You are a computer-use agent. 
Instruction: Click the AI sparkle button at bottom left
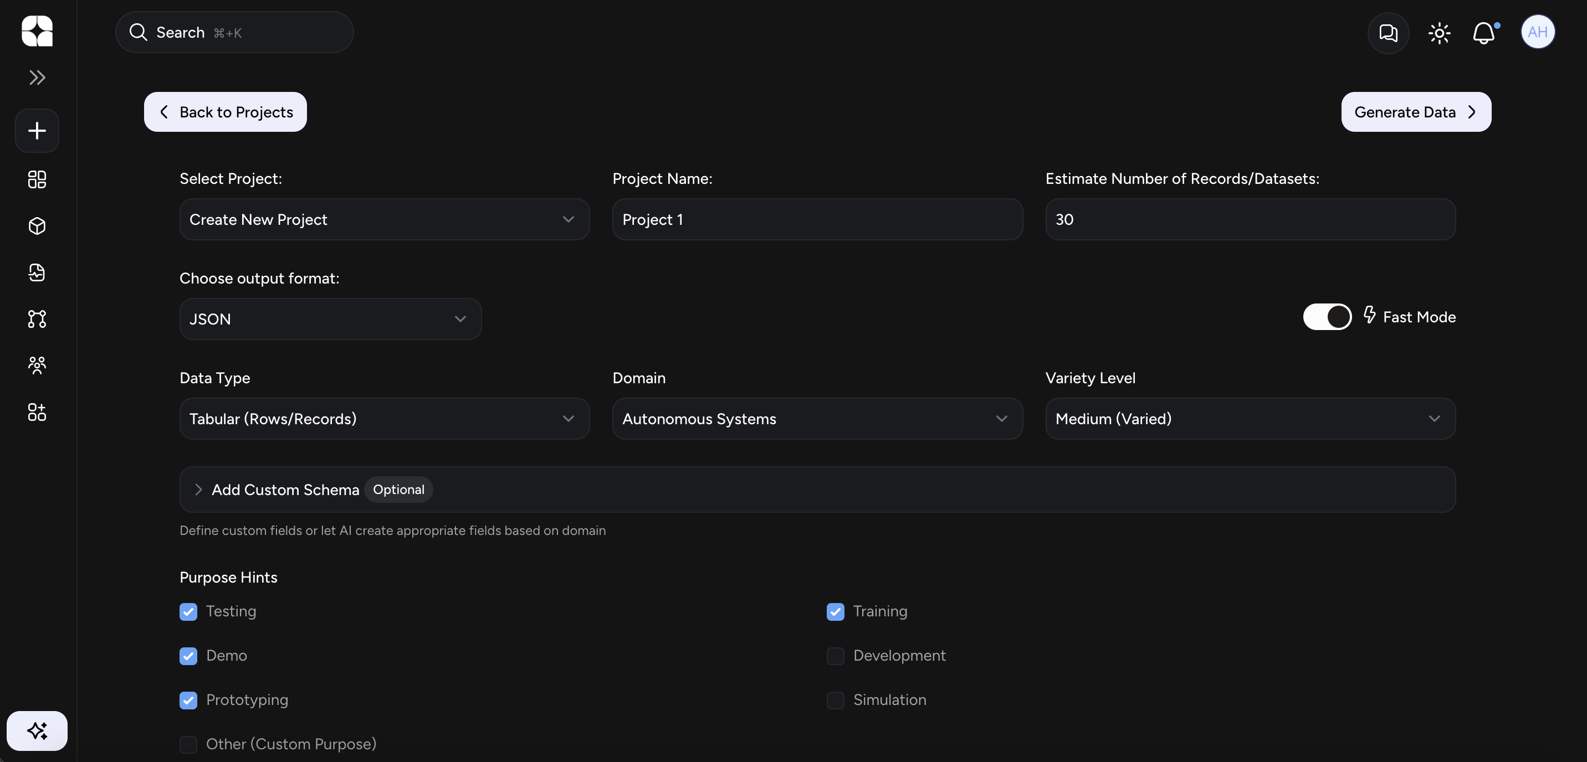click(x=37, y=730)
